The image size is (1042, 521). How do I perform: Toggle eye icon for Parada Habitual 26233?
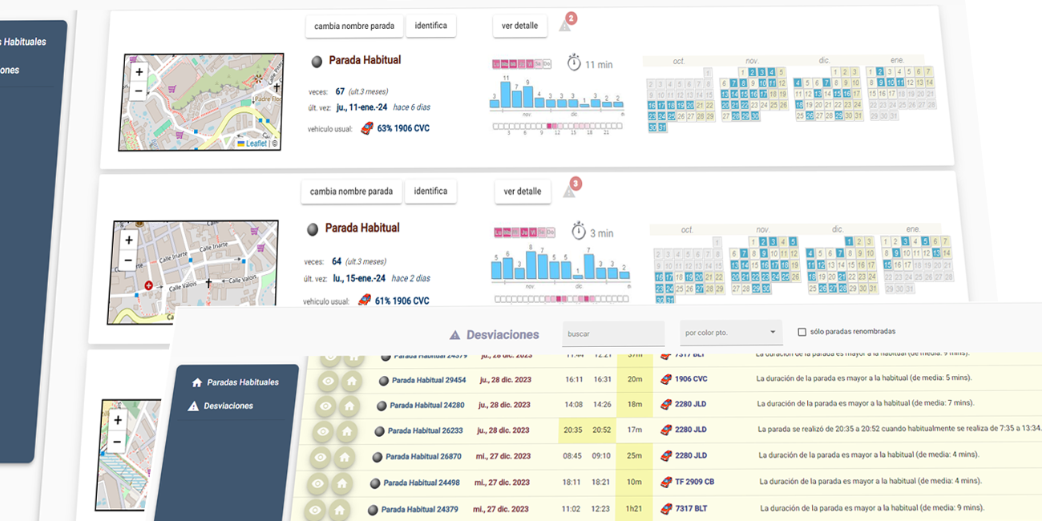(x=323, y=431)
